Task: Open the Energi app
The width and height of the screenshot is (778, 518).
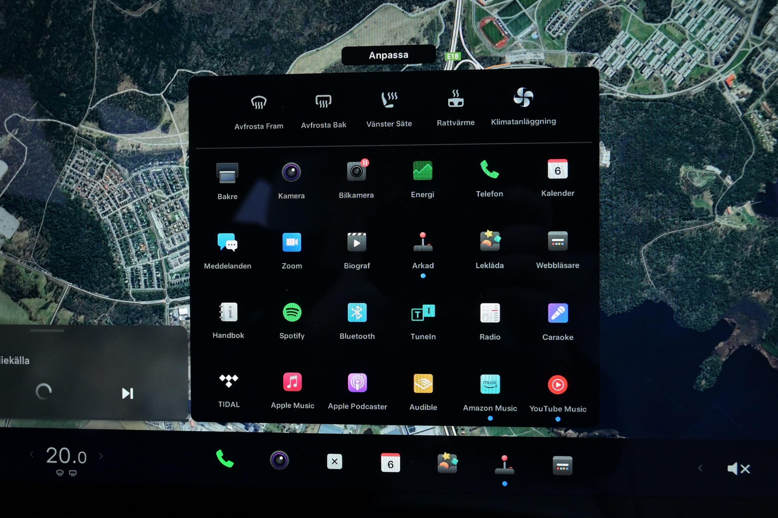Action: [422, 171]
